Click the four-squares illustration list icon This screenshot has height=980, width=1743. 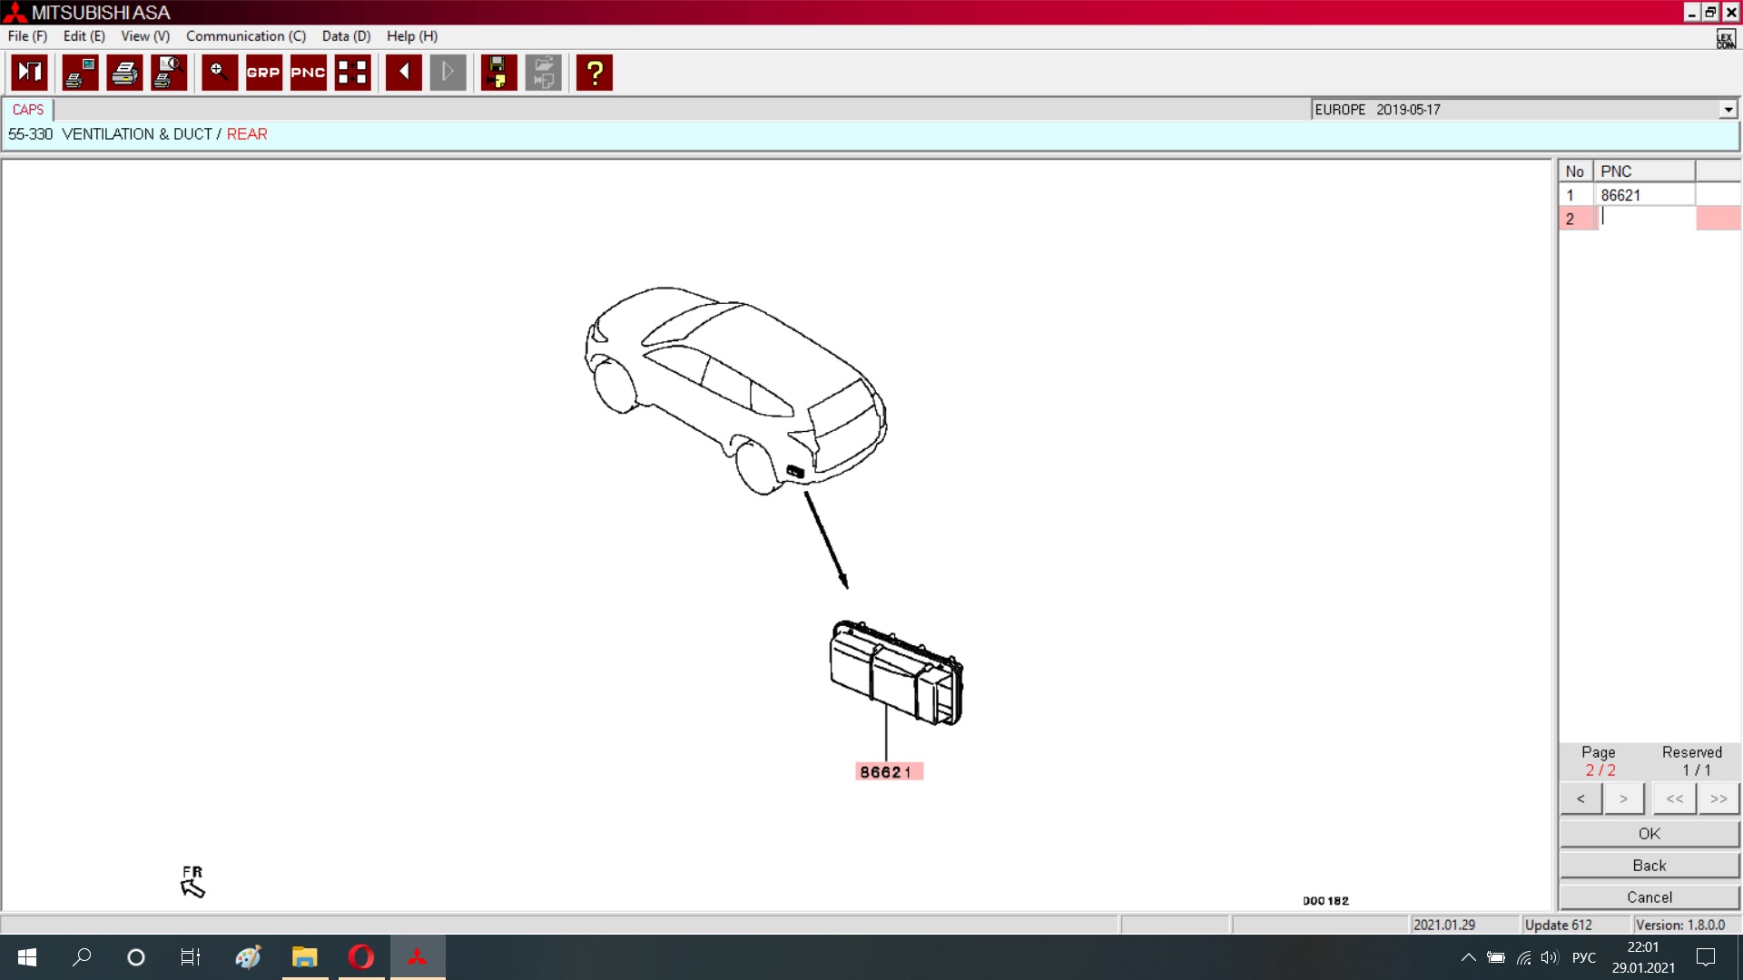click(x=352, y=73)
